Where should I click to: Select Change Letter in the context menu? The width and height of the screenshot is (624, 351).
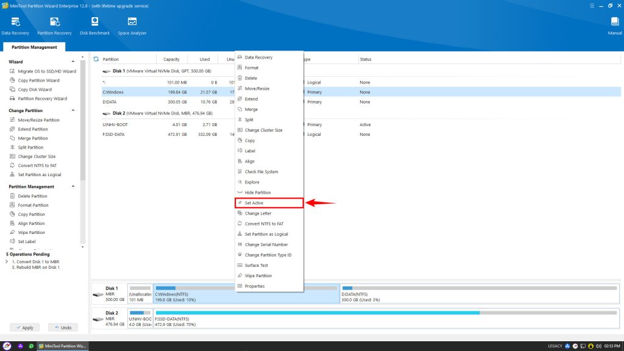pyautogui.click(x=269, y=213)
